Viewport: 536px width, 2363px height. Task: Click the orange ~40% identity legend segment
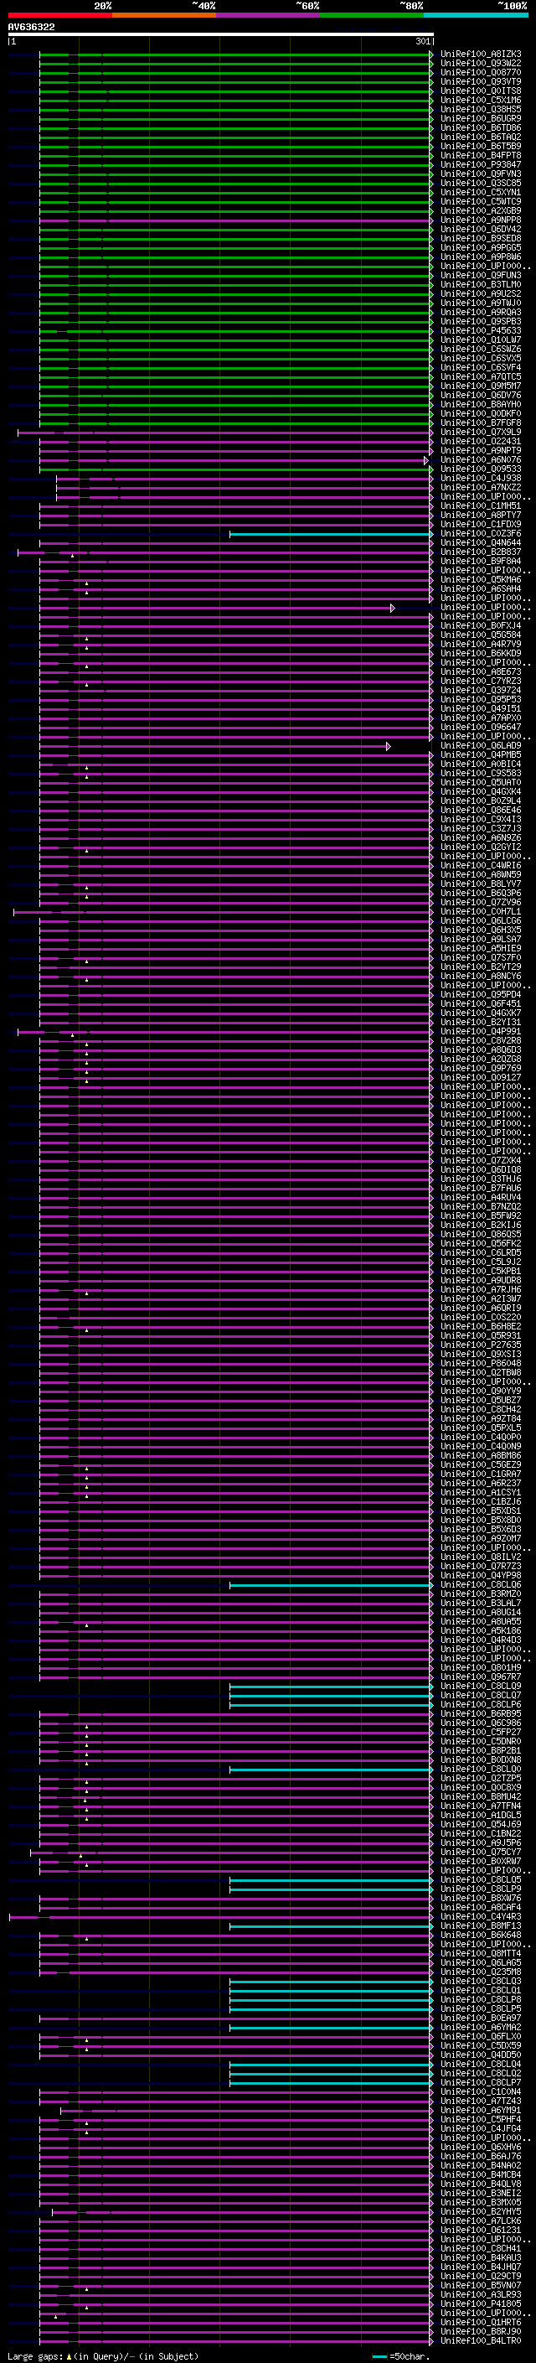tap(164, 15)
